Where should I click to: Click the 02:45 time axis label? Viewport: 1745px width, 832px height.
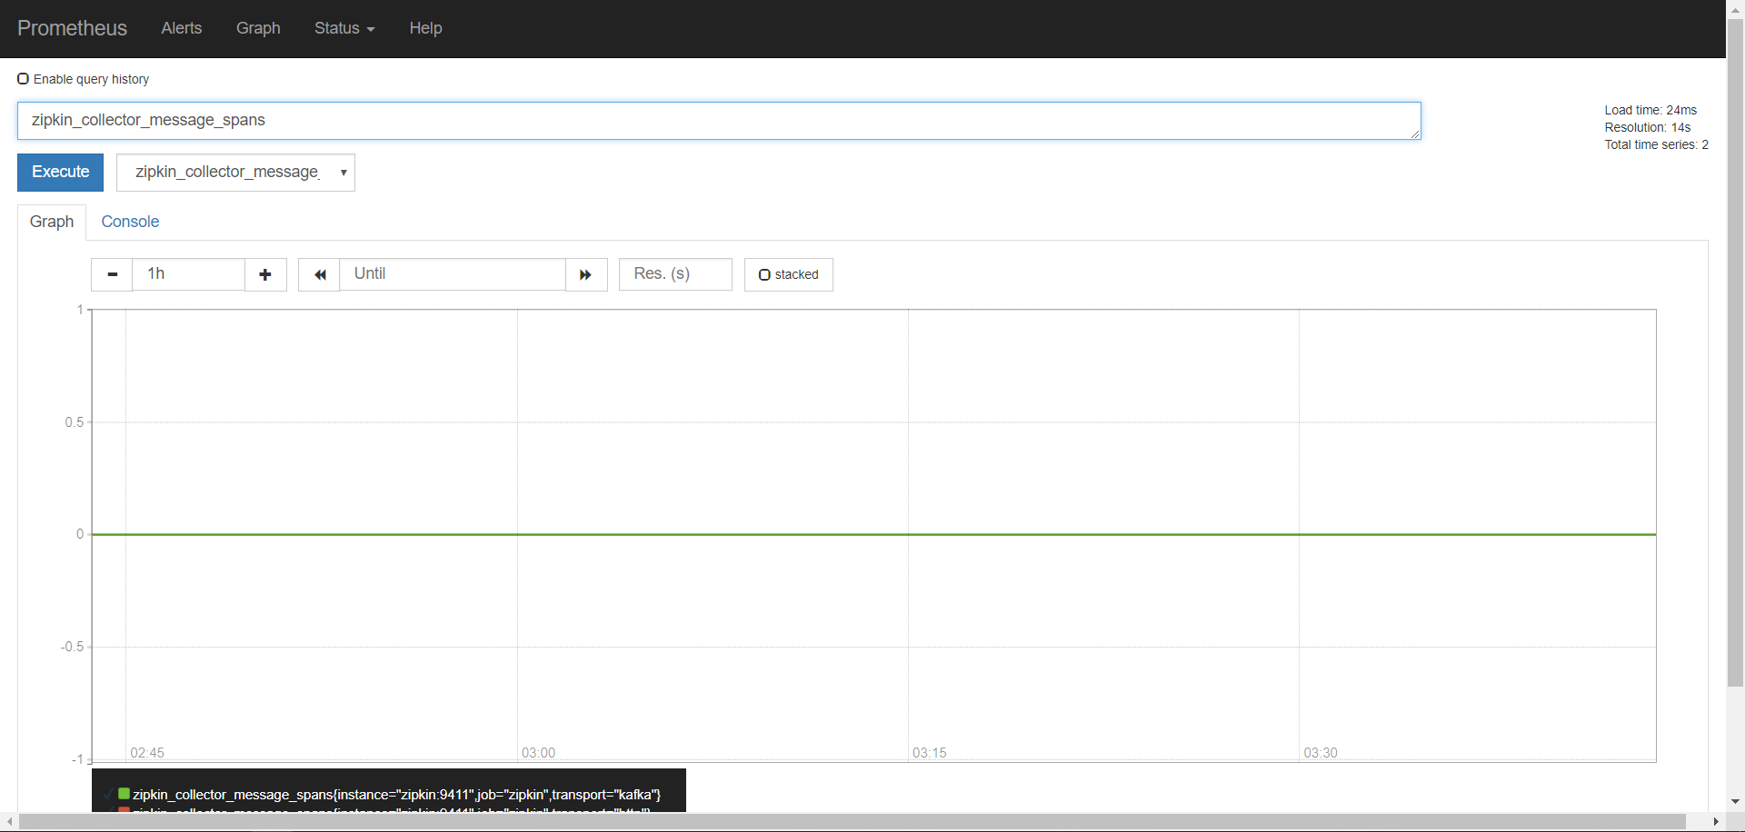(x=147, y=753)
